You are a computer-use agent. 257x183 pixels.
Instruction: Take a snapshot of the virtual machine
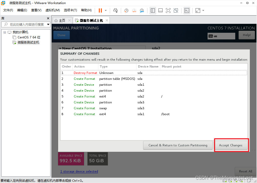coord(126,10)
